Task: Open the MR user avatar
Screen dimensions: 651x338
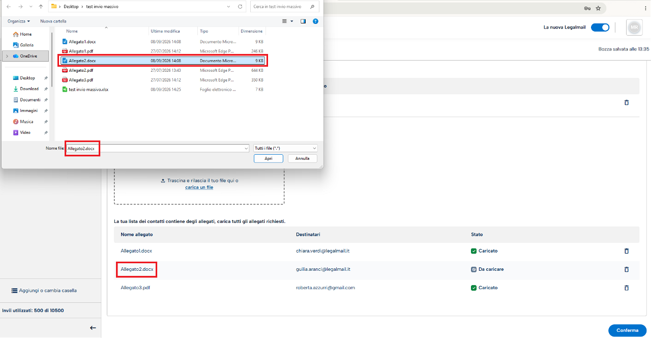Action: pyautogui.click(x=634, y=27)
